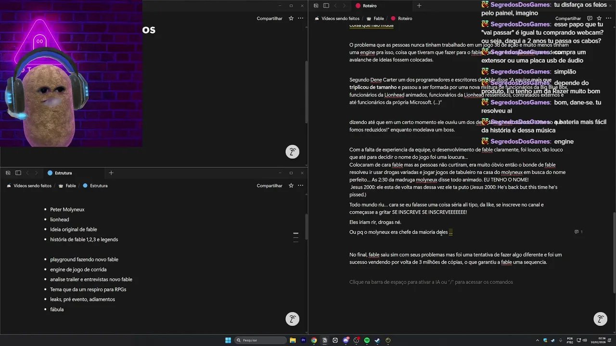This screenshot has height=346, width=616.
Task: Click empty block placeholder 'Clique na barra de espaço'
Action: click(431, 282)
